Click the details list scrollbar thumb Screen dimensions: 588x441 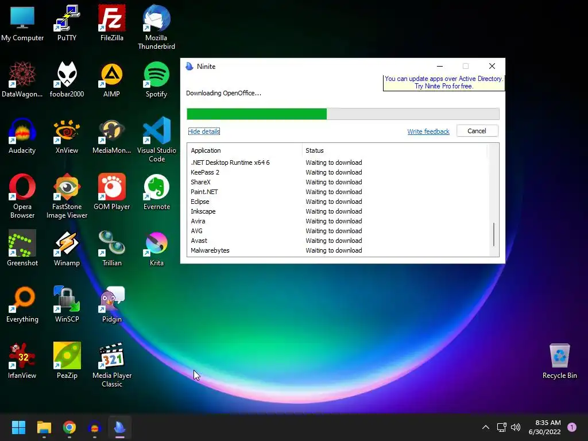(x=494, y=234)
